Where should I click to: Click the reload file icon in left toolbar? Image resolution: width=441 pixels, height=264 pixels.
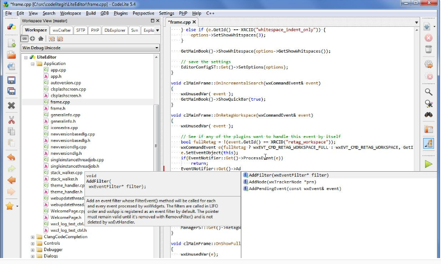tap(11, 66)
